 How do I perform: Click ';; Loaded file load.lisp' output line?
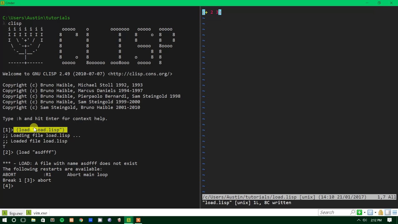tap(35, 141)
